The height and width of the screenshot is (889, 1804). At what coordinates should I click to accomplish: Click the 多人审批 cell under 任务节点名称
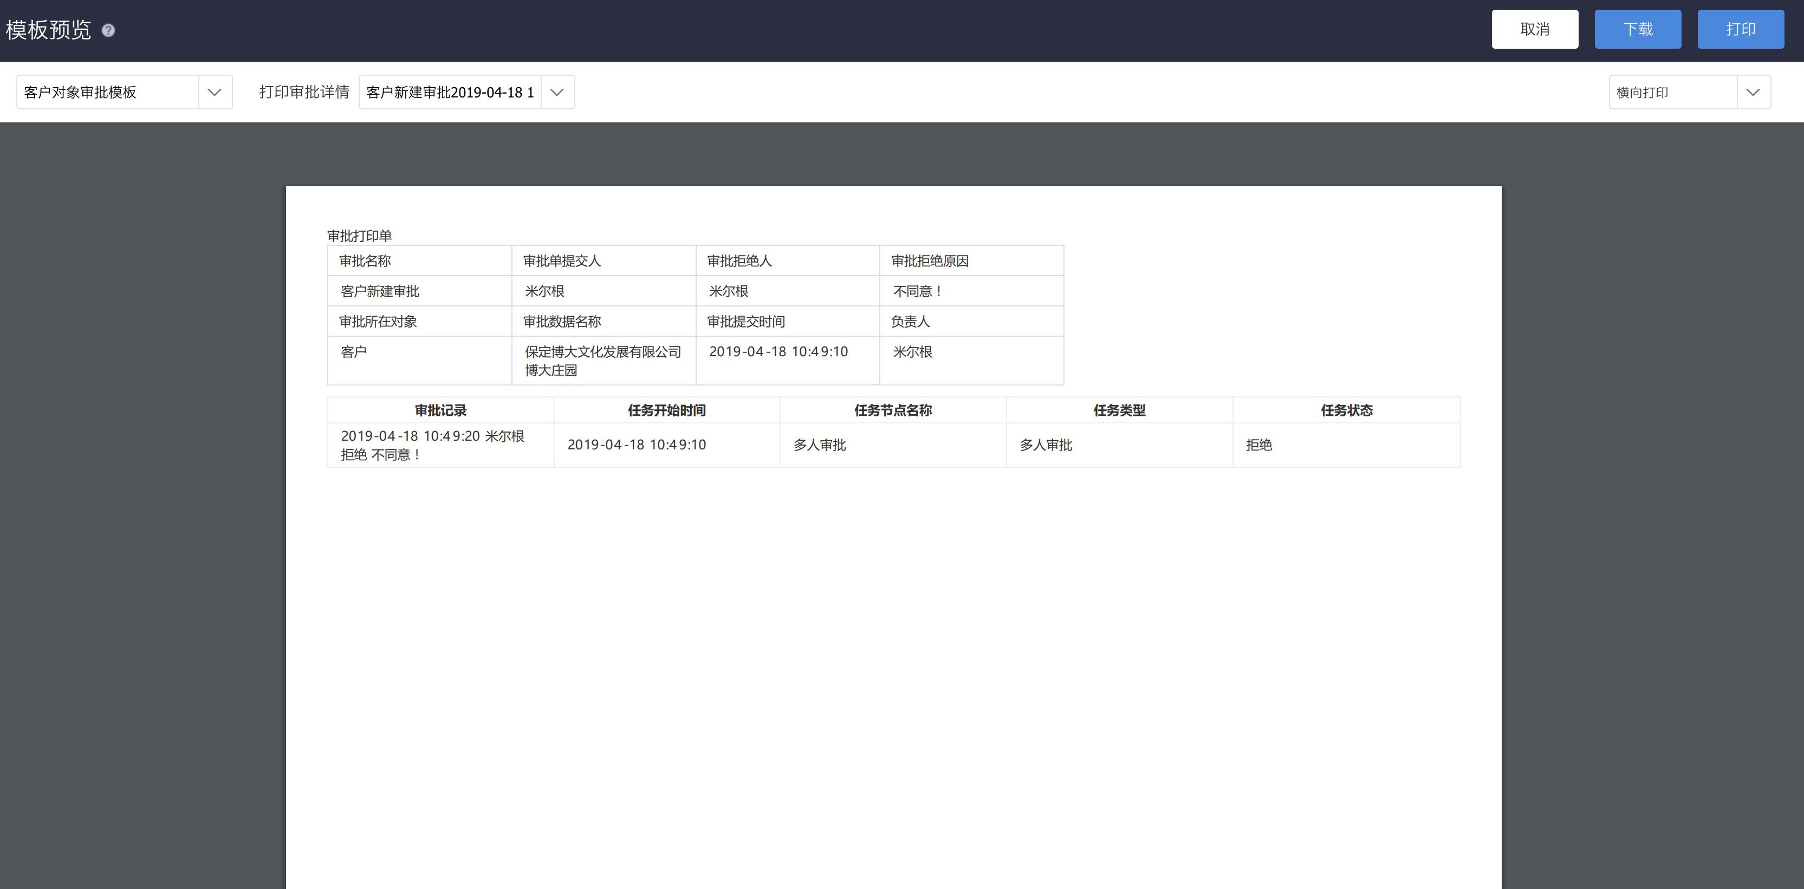tap(893, 445)
